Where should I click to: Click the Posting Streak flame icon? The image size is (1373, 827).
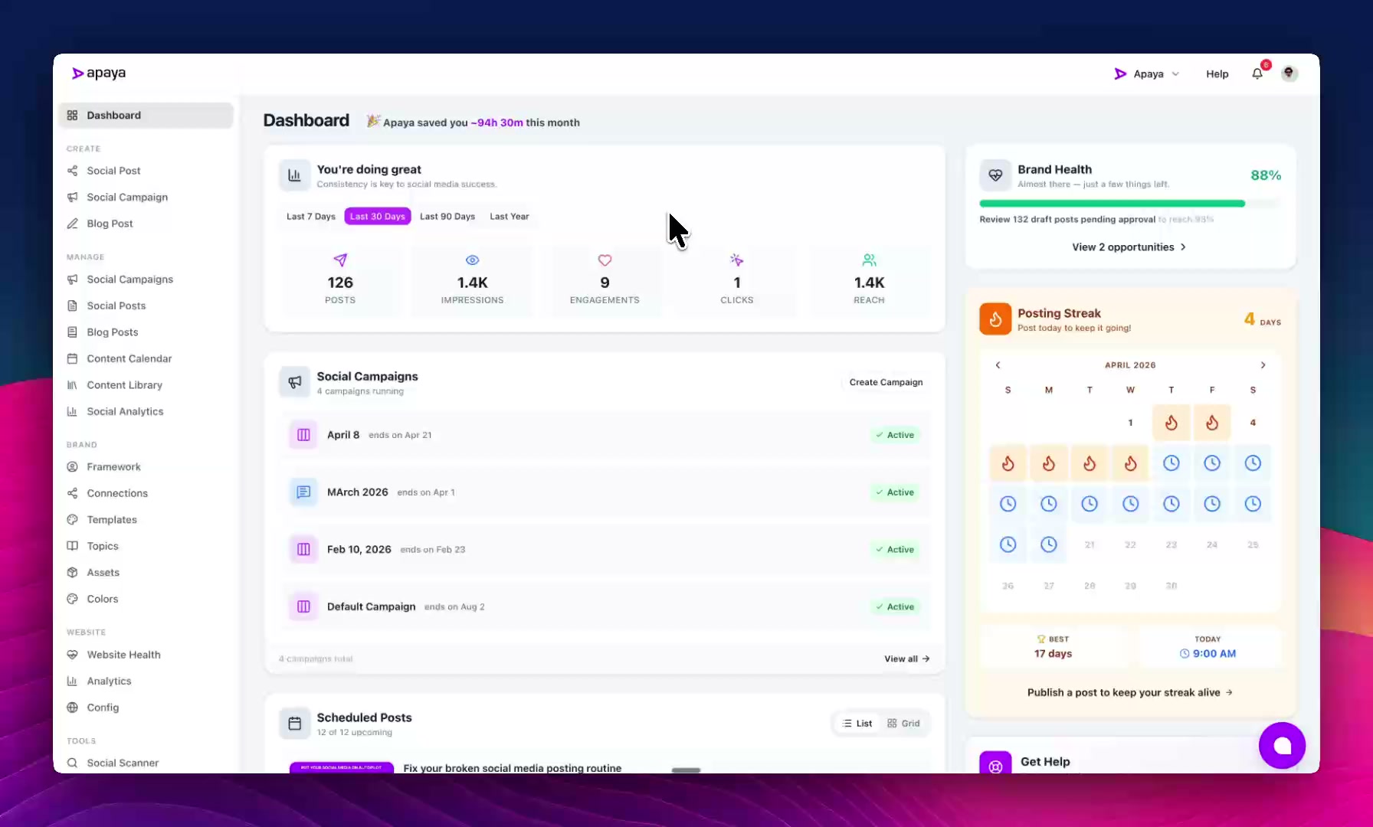pyautogui.click(x=995, y=319)
